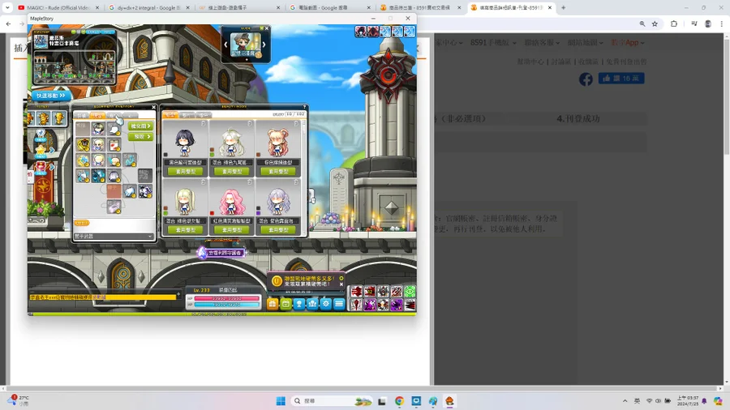Viewport: 730px width, 410px height.
Task: Click the upper green arrow button in equipment window
Action: point(140,126)
